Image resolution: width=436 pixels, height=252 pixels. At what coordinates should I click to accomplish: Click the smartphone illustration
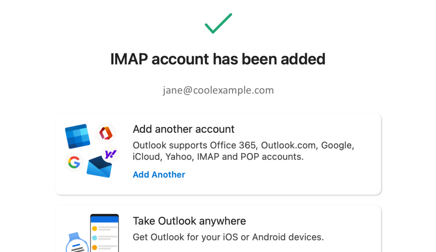click(x=105, y=233)
